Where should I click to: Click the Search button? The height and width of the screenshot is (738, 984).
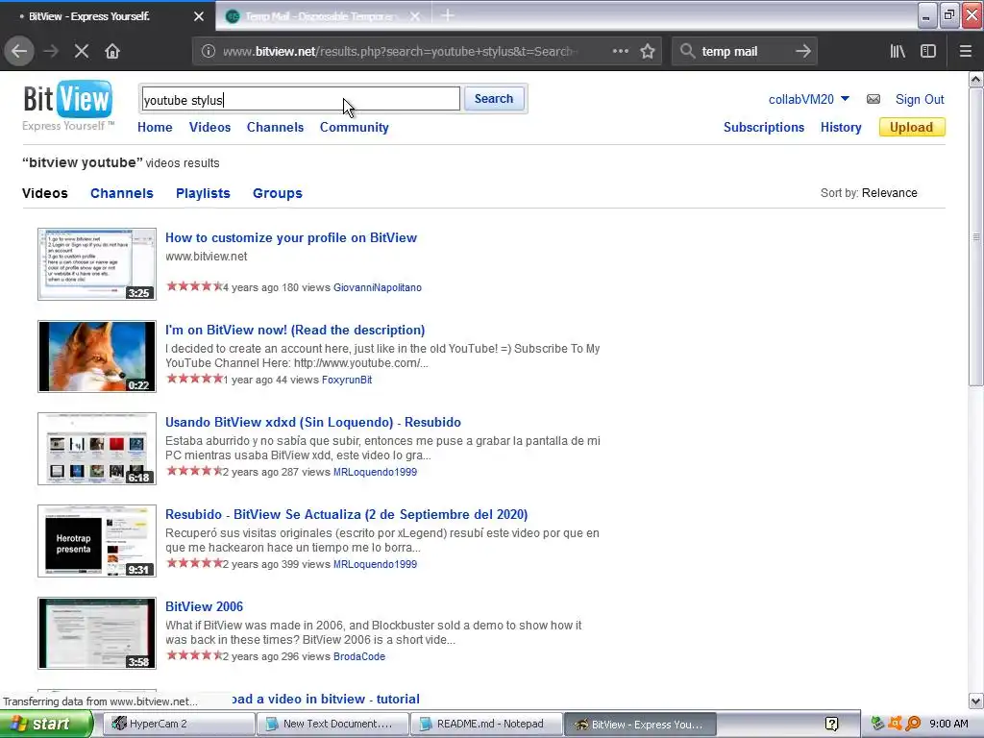494,99
